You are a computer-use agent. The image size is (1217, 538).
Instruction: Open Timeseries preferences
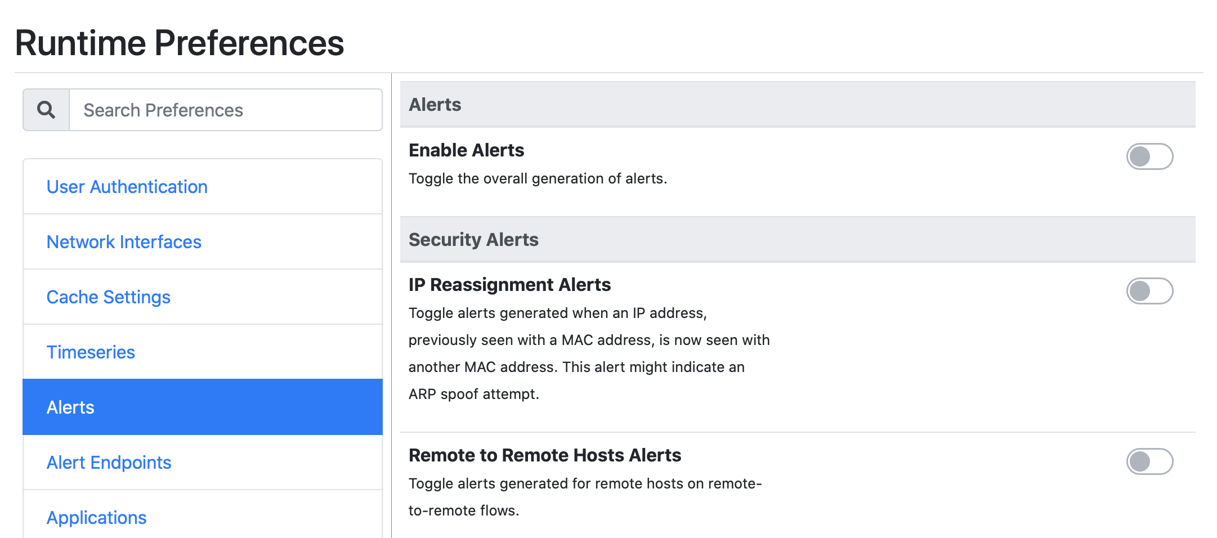click(91, 352)
